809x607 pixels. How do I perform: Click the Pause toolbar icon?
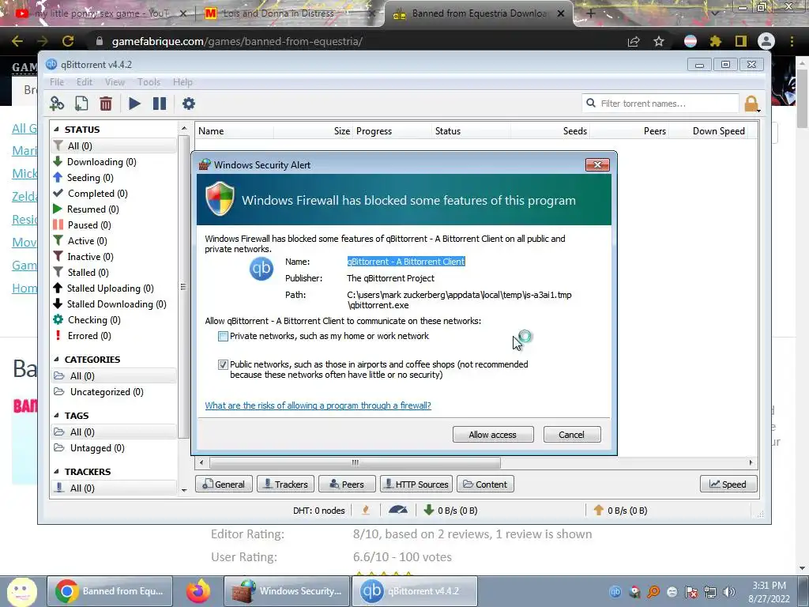tap(160, 104)
